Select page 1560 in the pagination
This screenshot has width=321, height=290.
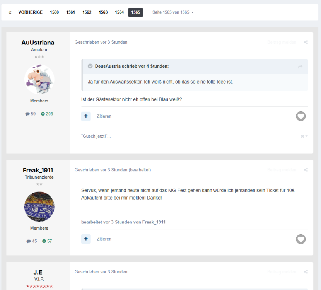coord(54,12)
